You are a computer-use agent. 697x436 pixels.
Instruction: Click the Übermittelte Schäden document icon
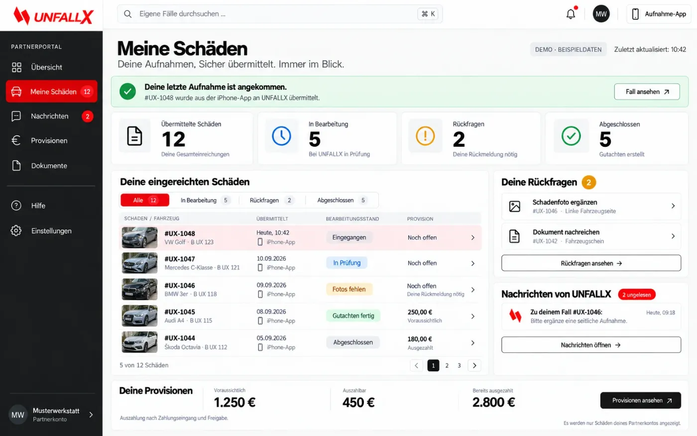click(x=134, y=136)
